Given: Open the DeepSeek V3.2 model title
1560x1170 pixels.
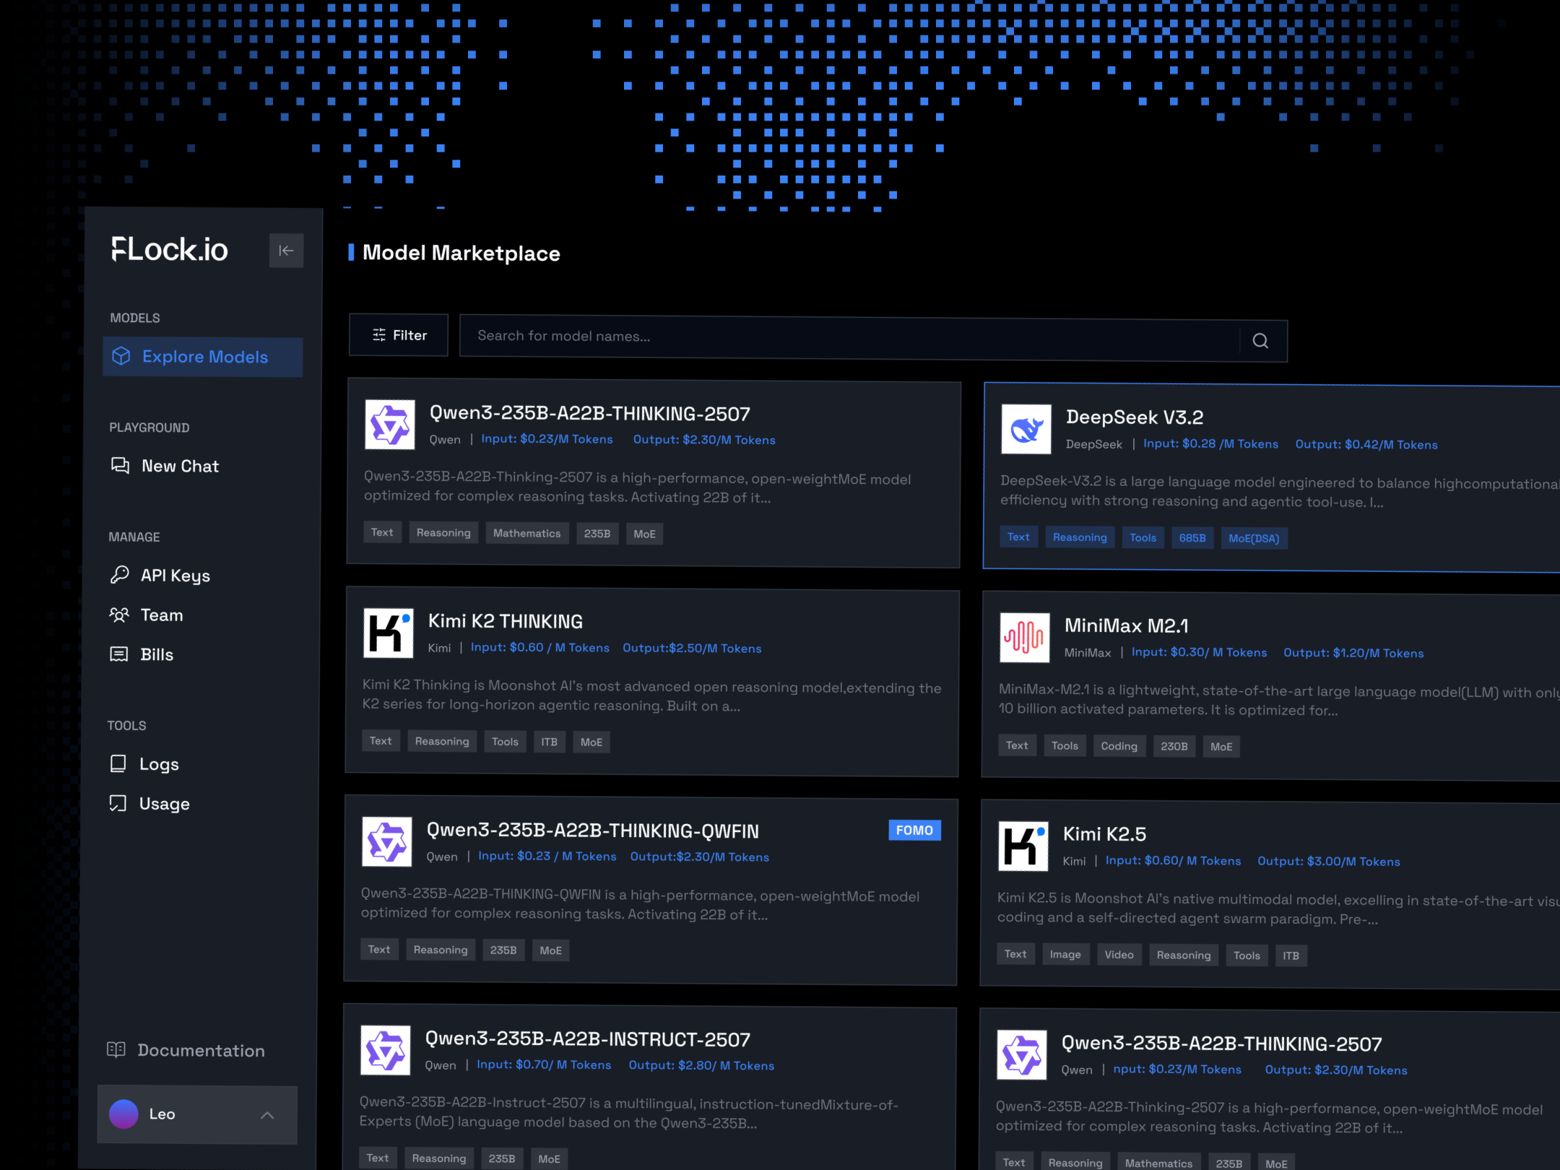Looking at the screenshot, I should (1135, 417).
